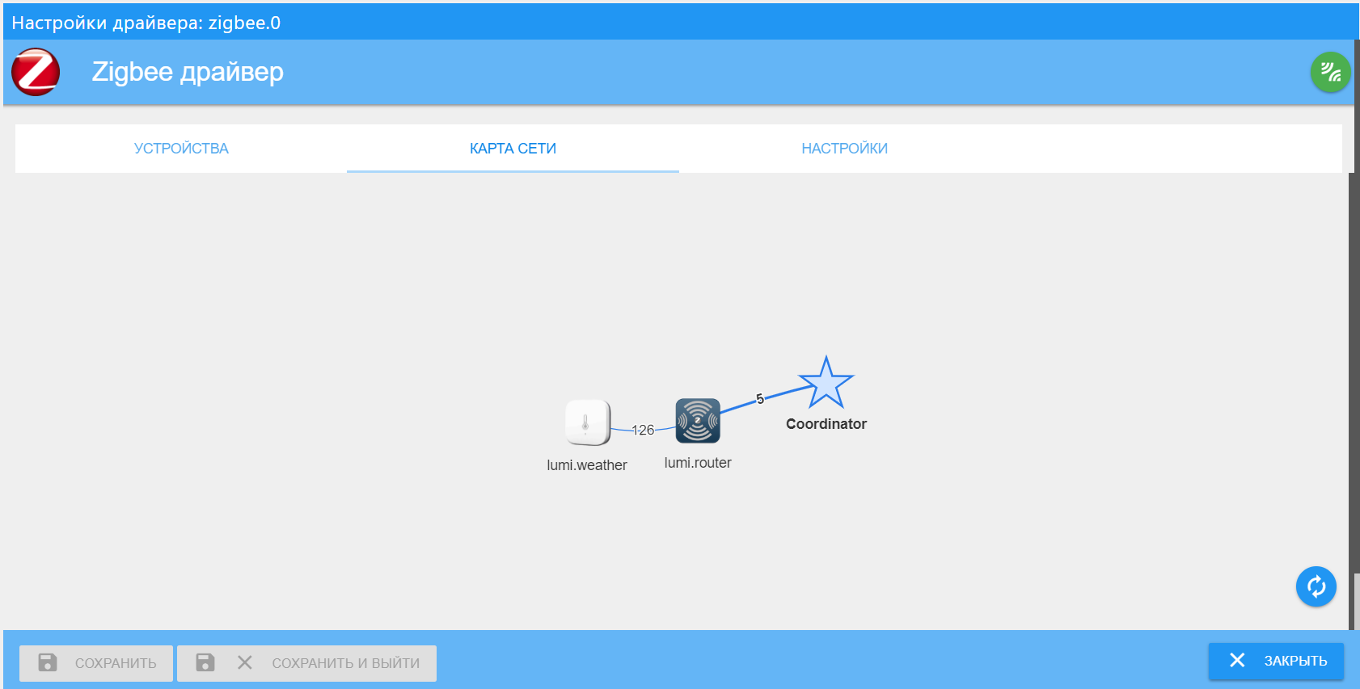Click Сохранить и выйти button label
The width and height of the screenshot is (1360, 689).
(345, 663)
